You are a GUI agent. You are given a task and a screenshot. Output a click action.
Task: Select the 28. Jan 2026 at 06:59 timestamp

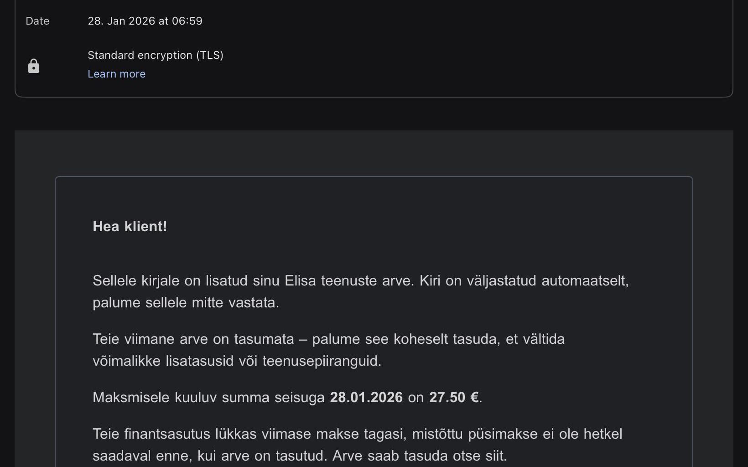click(145, 21)
